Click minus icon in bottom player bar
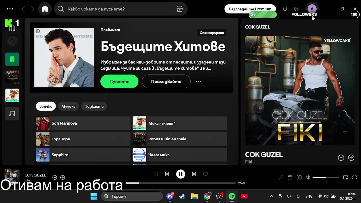The image size is (361, 203). click(x=55, y=177)
